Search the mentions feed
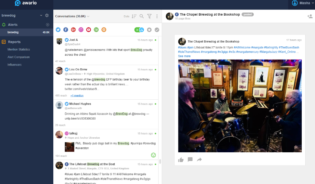 141,16
